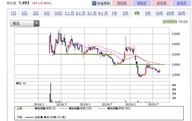
Task: Click the 下段: legend heading
Action: click(x=20, y=117)
